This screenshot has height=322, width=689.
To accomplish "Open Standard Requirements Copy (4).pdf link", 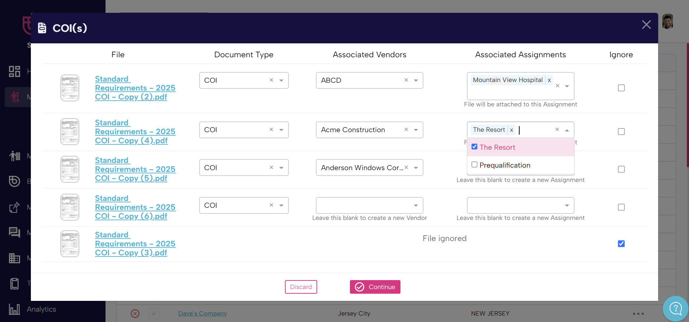I will click(135, 132).
